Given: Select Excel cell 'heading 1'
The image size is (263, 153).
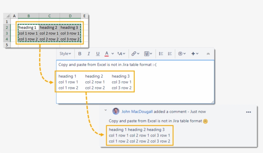Looking at the screenshot, I should pyautogui.click(x=29, y=28).
